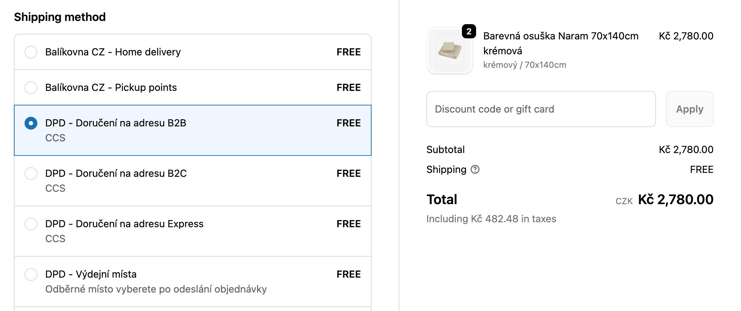Click the DPD Express option label

pyautogui.click(x=124, y=224)
